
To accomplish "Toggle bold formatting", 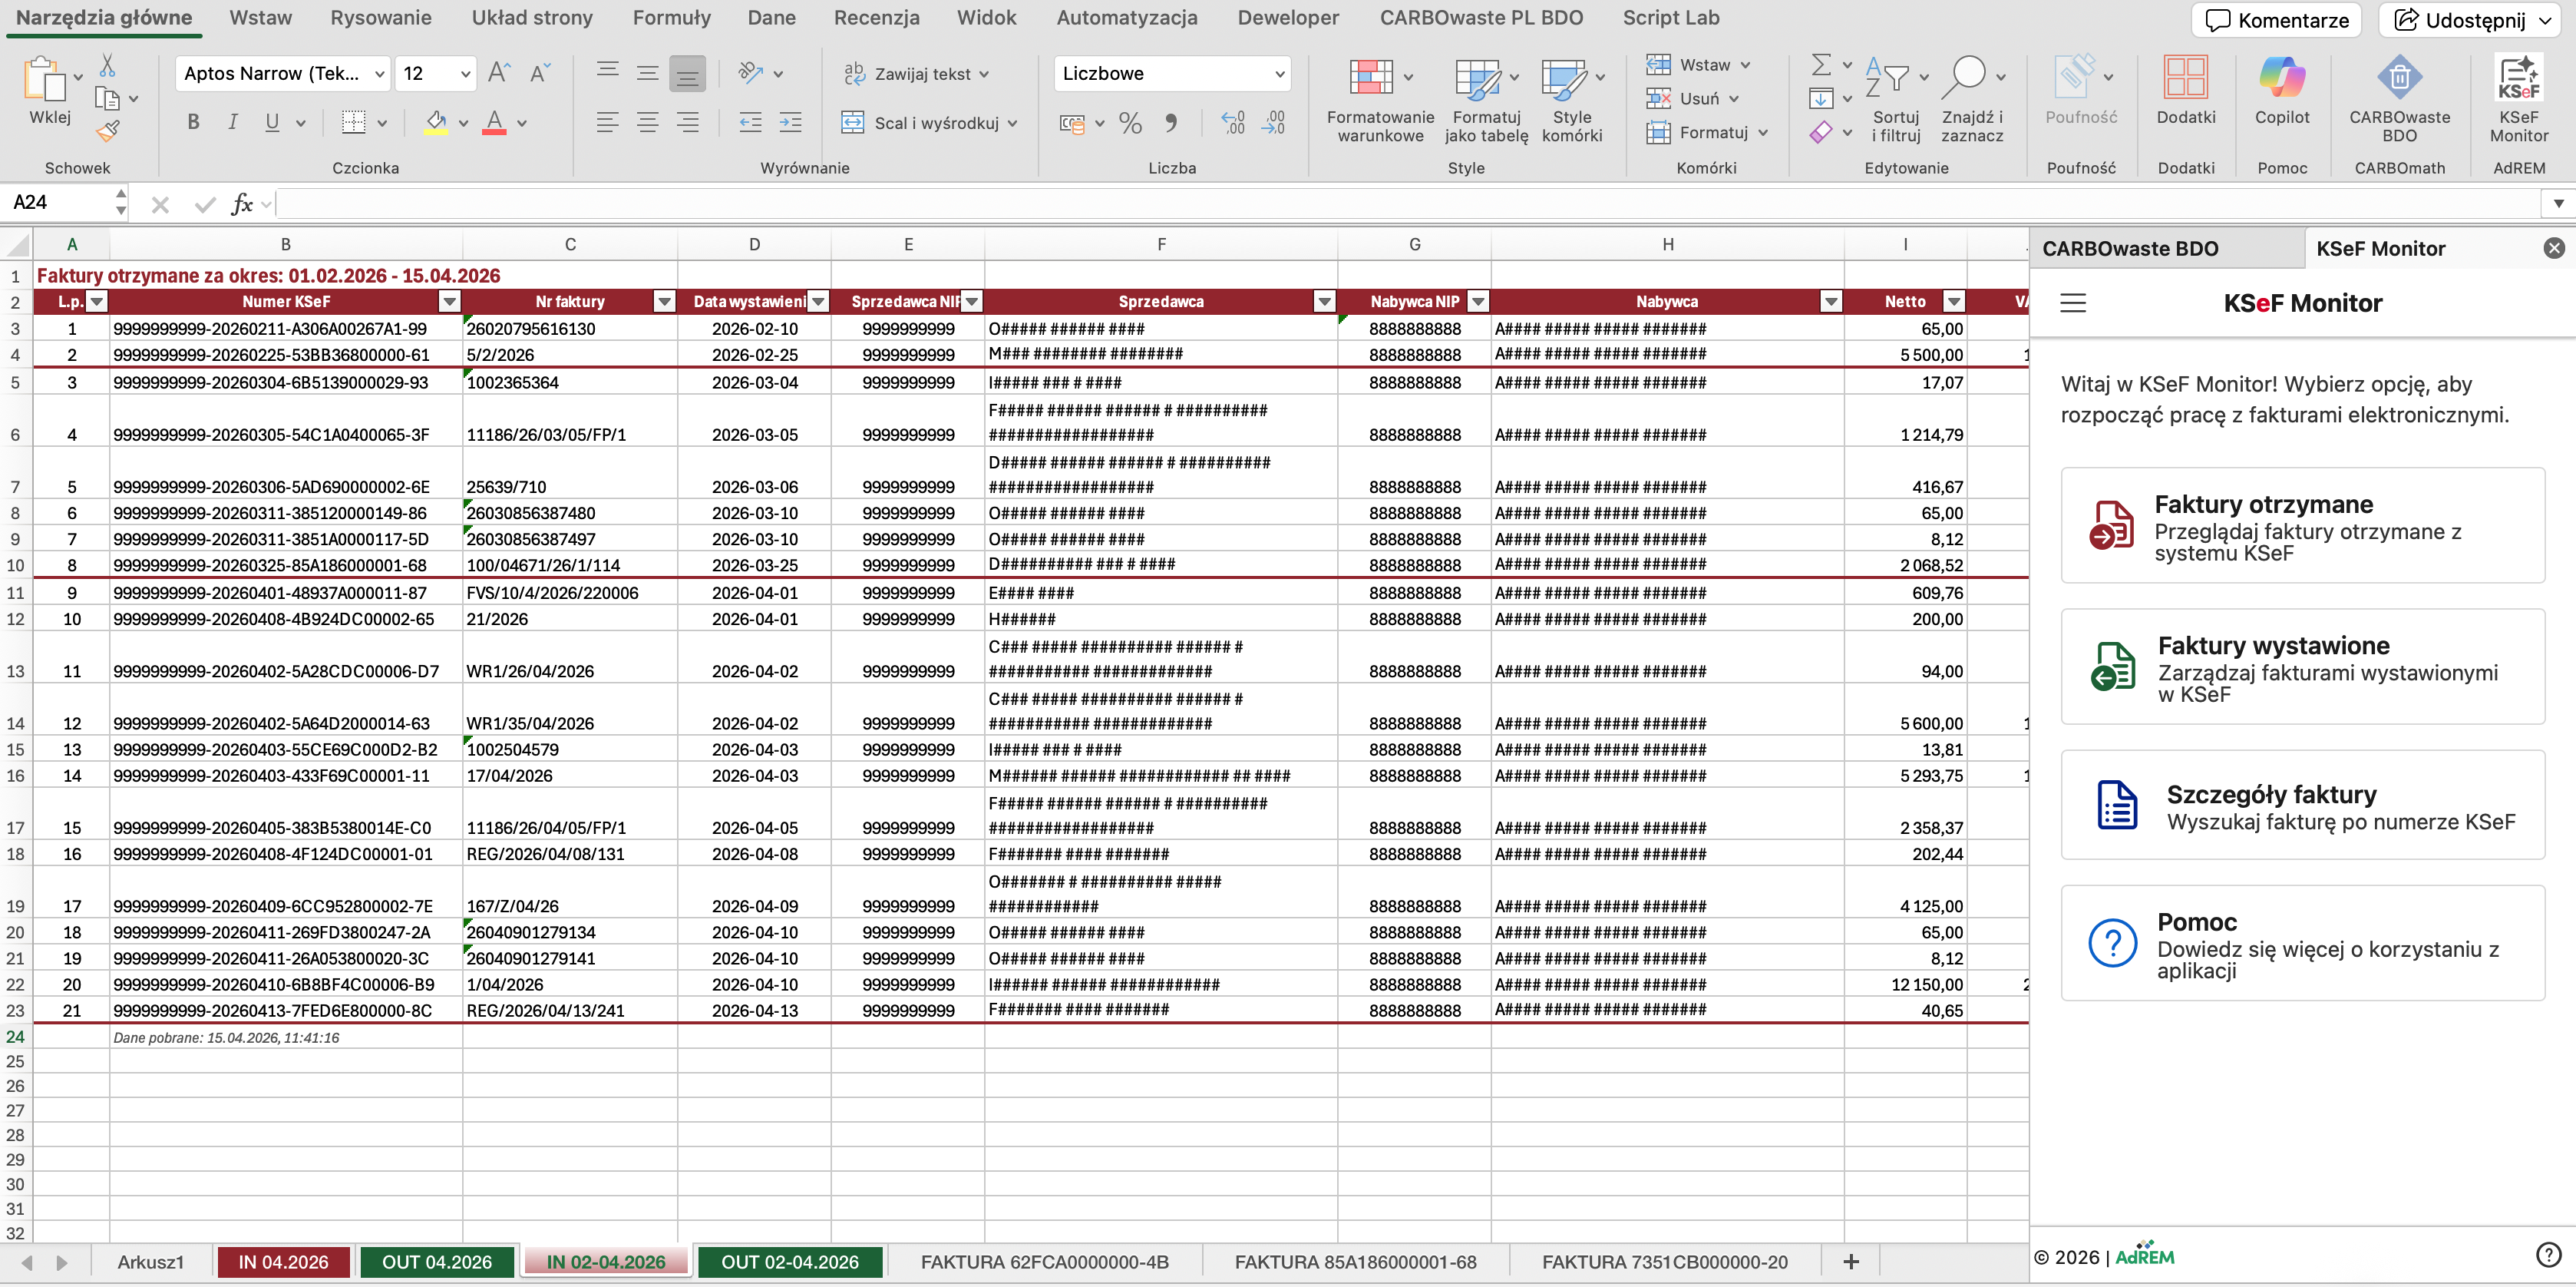I will click(x=193, y=123).
